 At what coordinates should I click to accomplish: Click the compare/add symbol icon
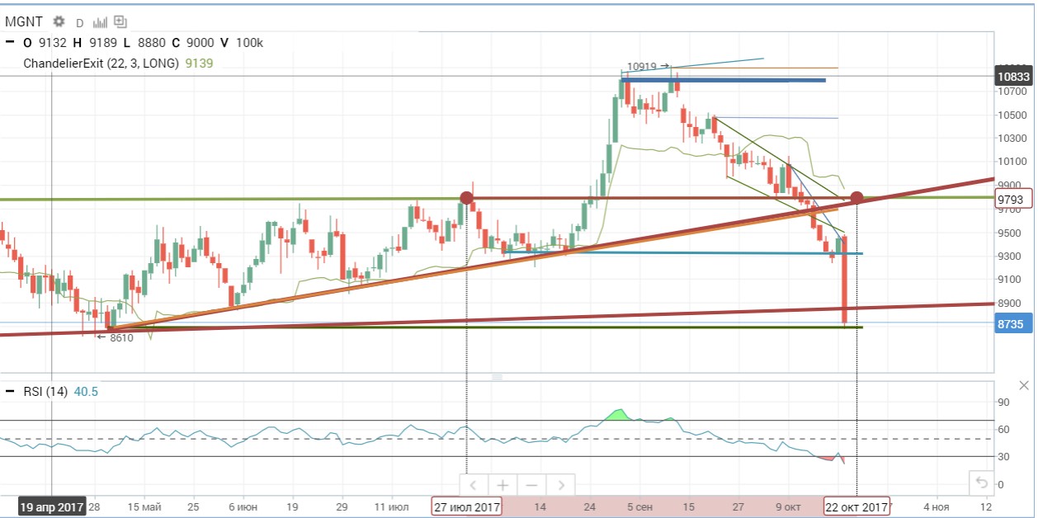tap(120, 22)
